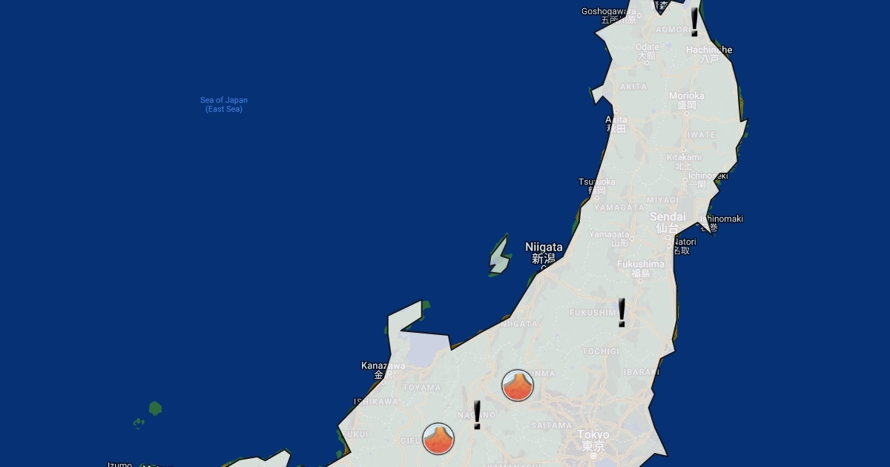Click the volcano marker near Gifu
Viewport: 890px width, 467px height.
(x=438, y=439)
